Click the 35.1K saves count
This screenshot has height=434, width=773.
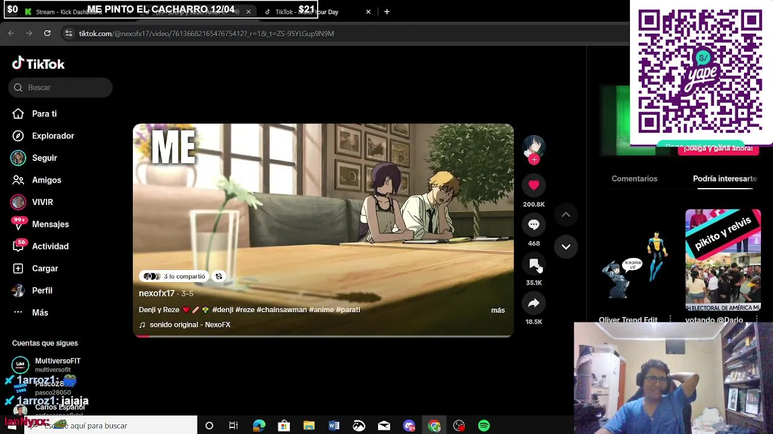pyautogui.click(x=534, y=283)
